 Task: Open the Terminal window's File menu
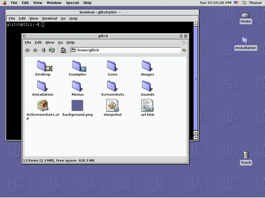pyautogui.click(x=12, y=19)
